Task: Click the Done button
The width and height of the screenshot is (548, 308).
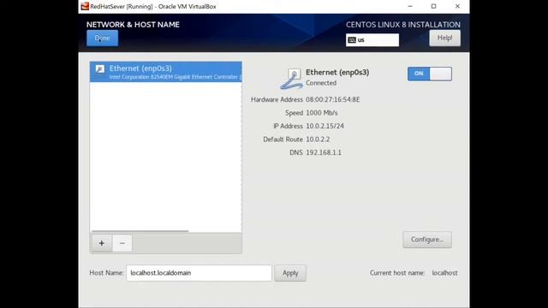Action: [x=102, y=38]
